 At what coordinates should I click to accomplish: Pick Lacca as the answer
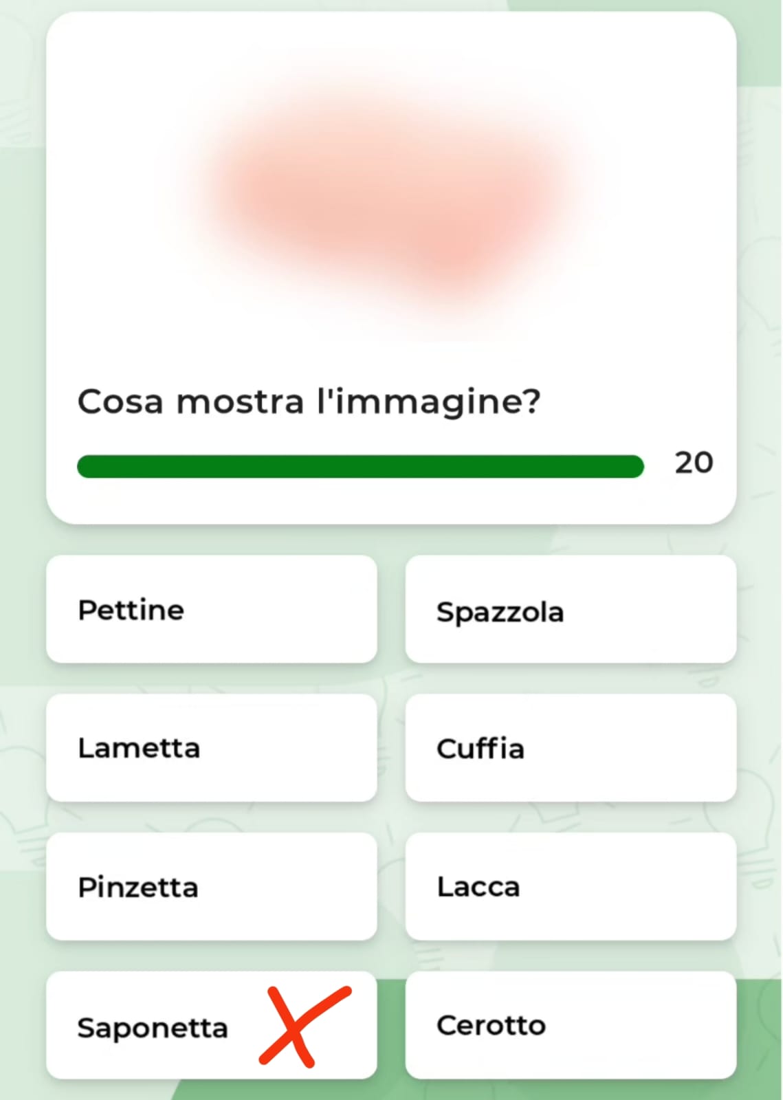571,887
